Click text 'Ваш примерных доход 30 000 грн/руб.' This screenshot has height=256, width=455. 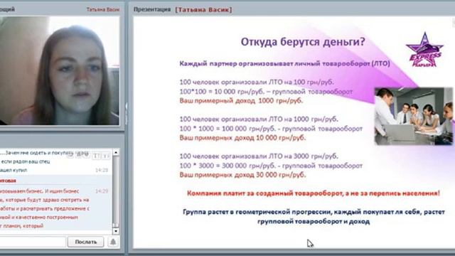pyautogui.click(x=242, y=175)
